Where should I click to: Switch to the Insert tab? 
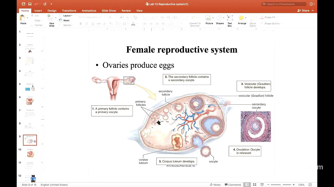38,11
